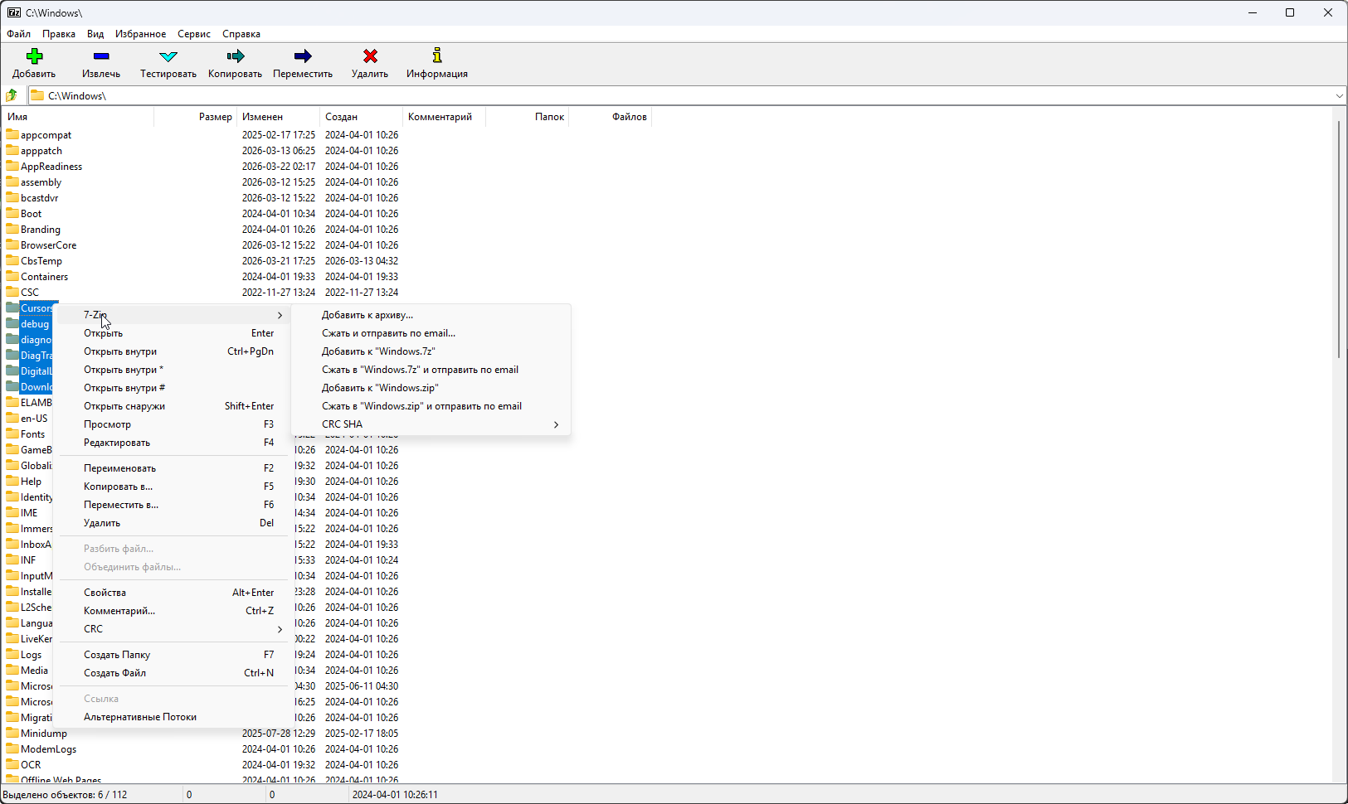Viewport: 1348px width, 804px height.
Task: Click the Информация toolbar icon
Action: 437,56
